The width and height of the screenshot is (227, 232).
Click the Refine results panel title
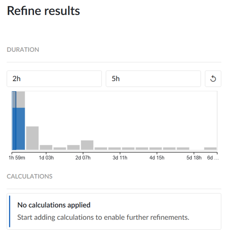[x=43, y=11]
